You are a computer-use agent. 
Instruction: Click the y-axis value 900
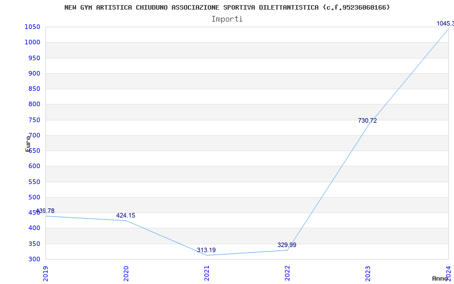pyautogui.click(x=34, y=73)
